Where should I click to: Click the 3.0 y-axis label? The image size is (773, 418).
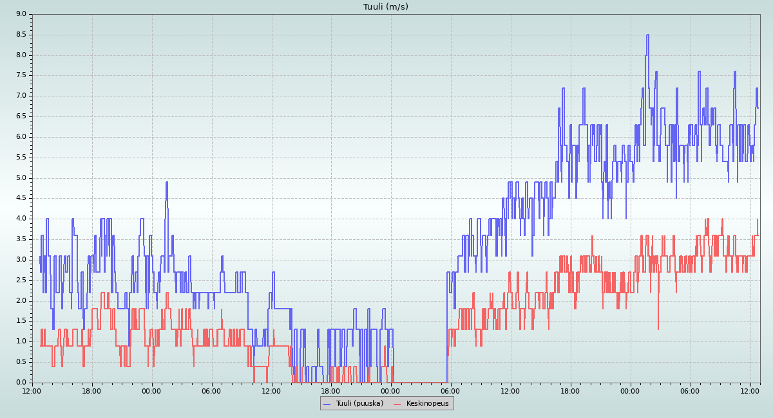pos(21,260)
